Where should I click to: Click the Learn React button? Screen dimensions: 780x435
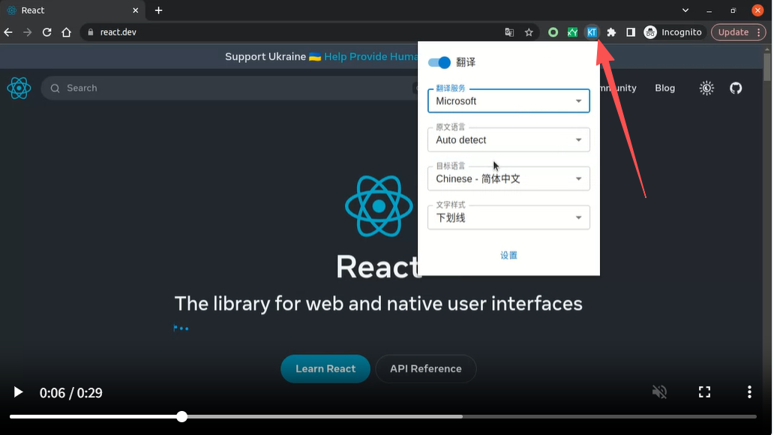point(325,368)
